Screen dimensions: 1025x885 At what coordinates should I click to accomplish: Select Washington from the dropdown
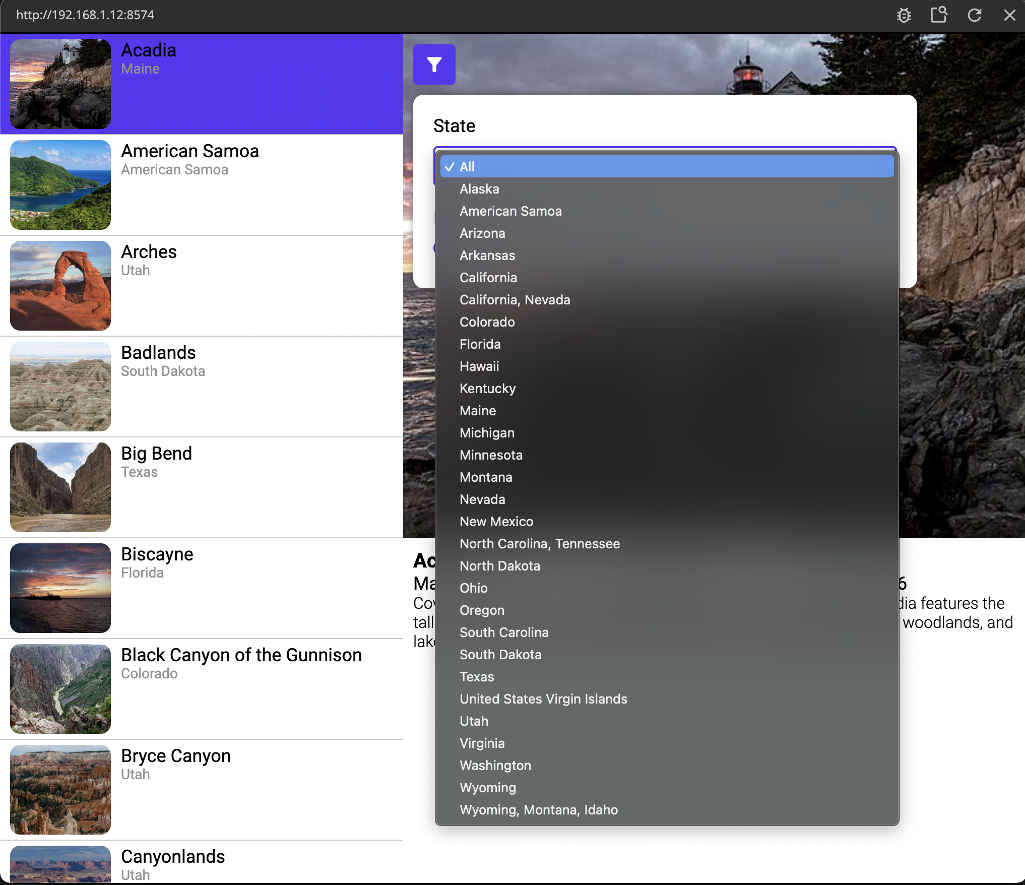667,766
